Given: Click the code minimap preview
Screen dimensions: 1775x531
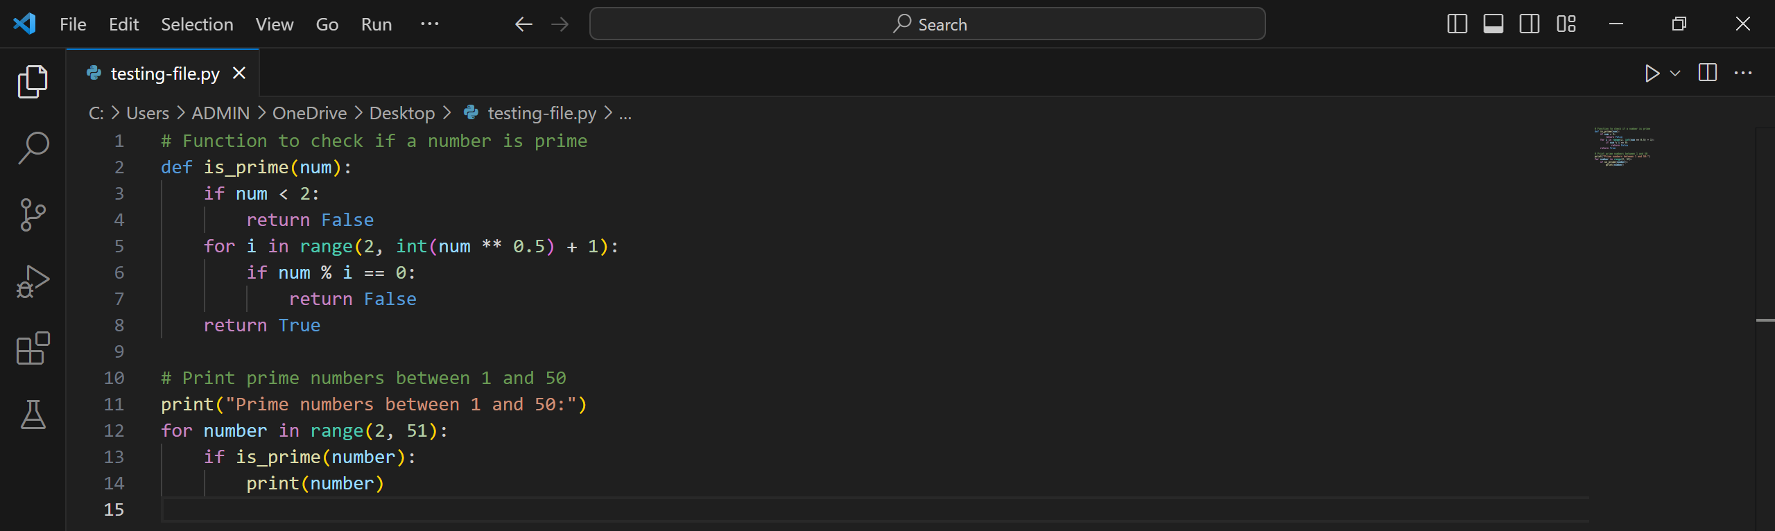Looking at the screenshot, I should 1625,147.
